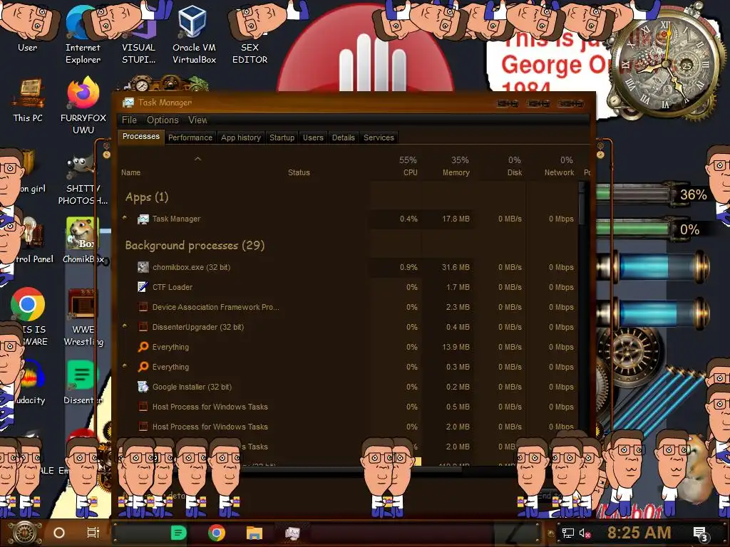This screenshot has height=547, width=730.
Task: Launch Chrome from the taskbar
Action: (217, 533)
